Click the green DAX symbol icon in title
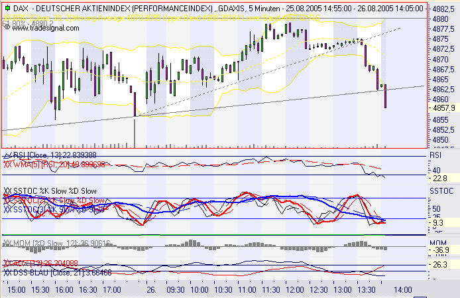Screen dimensions: 460x298 [8, 8]
